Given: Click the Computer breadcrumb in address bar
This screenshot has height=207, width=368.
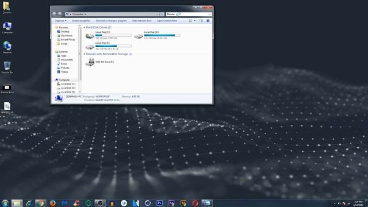Looking at the screenshot, I should click(78, 14).
